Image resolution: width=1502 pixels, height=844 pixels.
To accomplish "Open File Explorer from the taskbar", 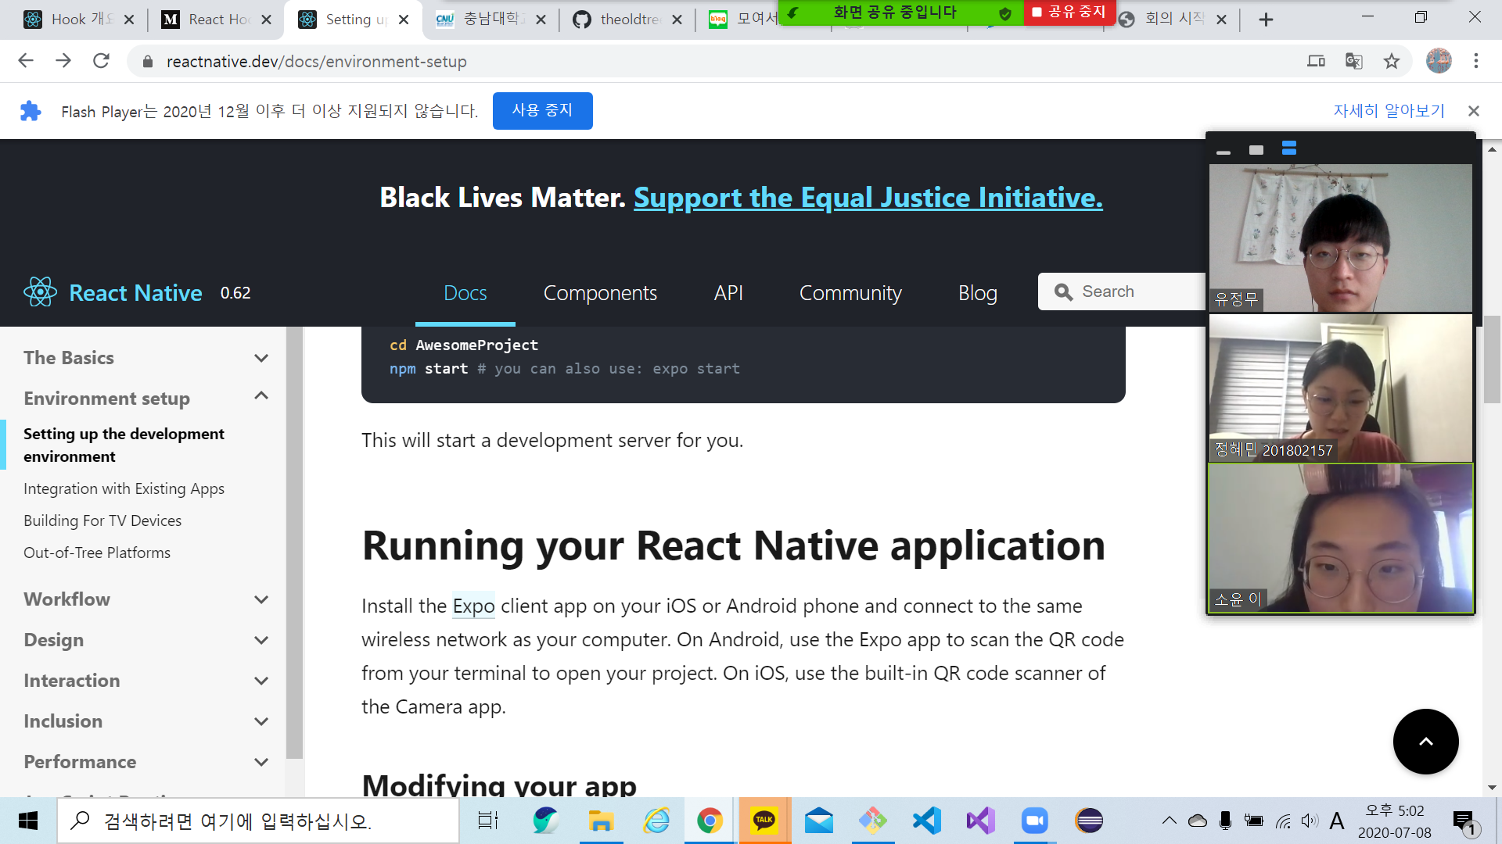I will point(601,821).
